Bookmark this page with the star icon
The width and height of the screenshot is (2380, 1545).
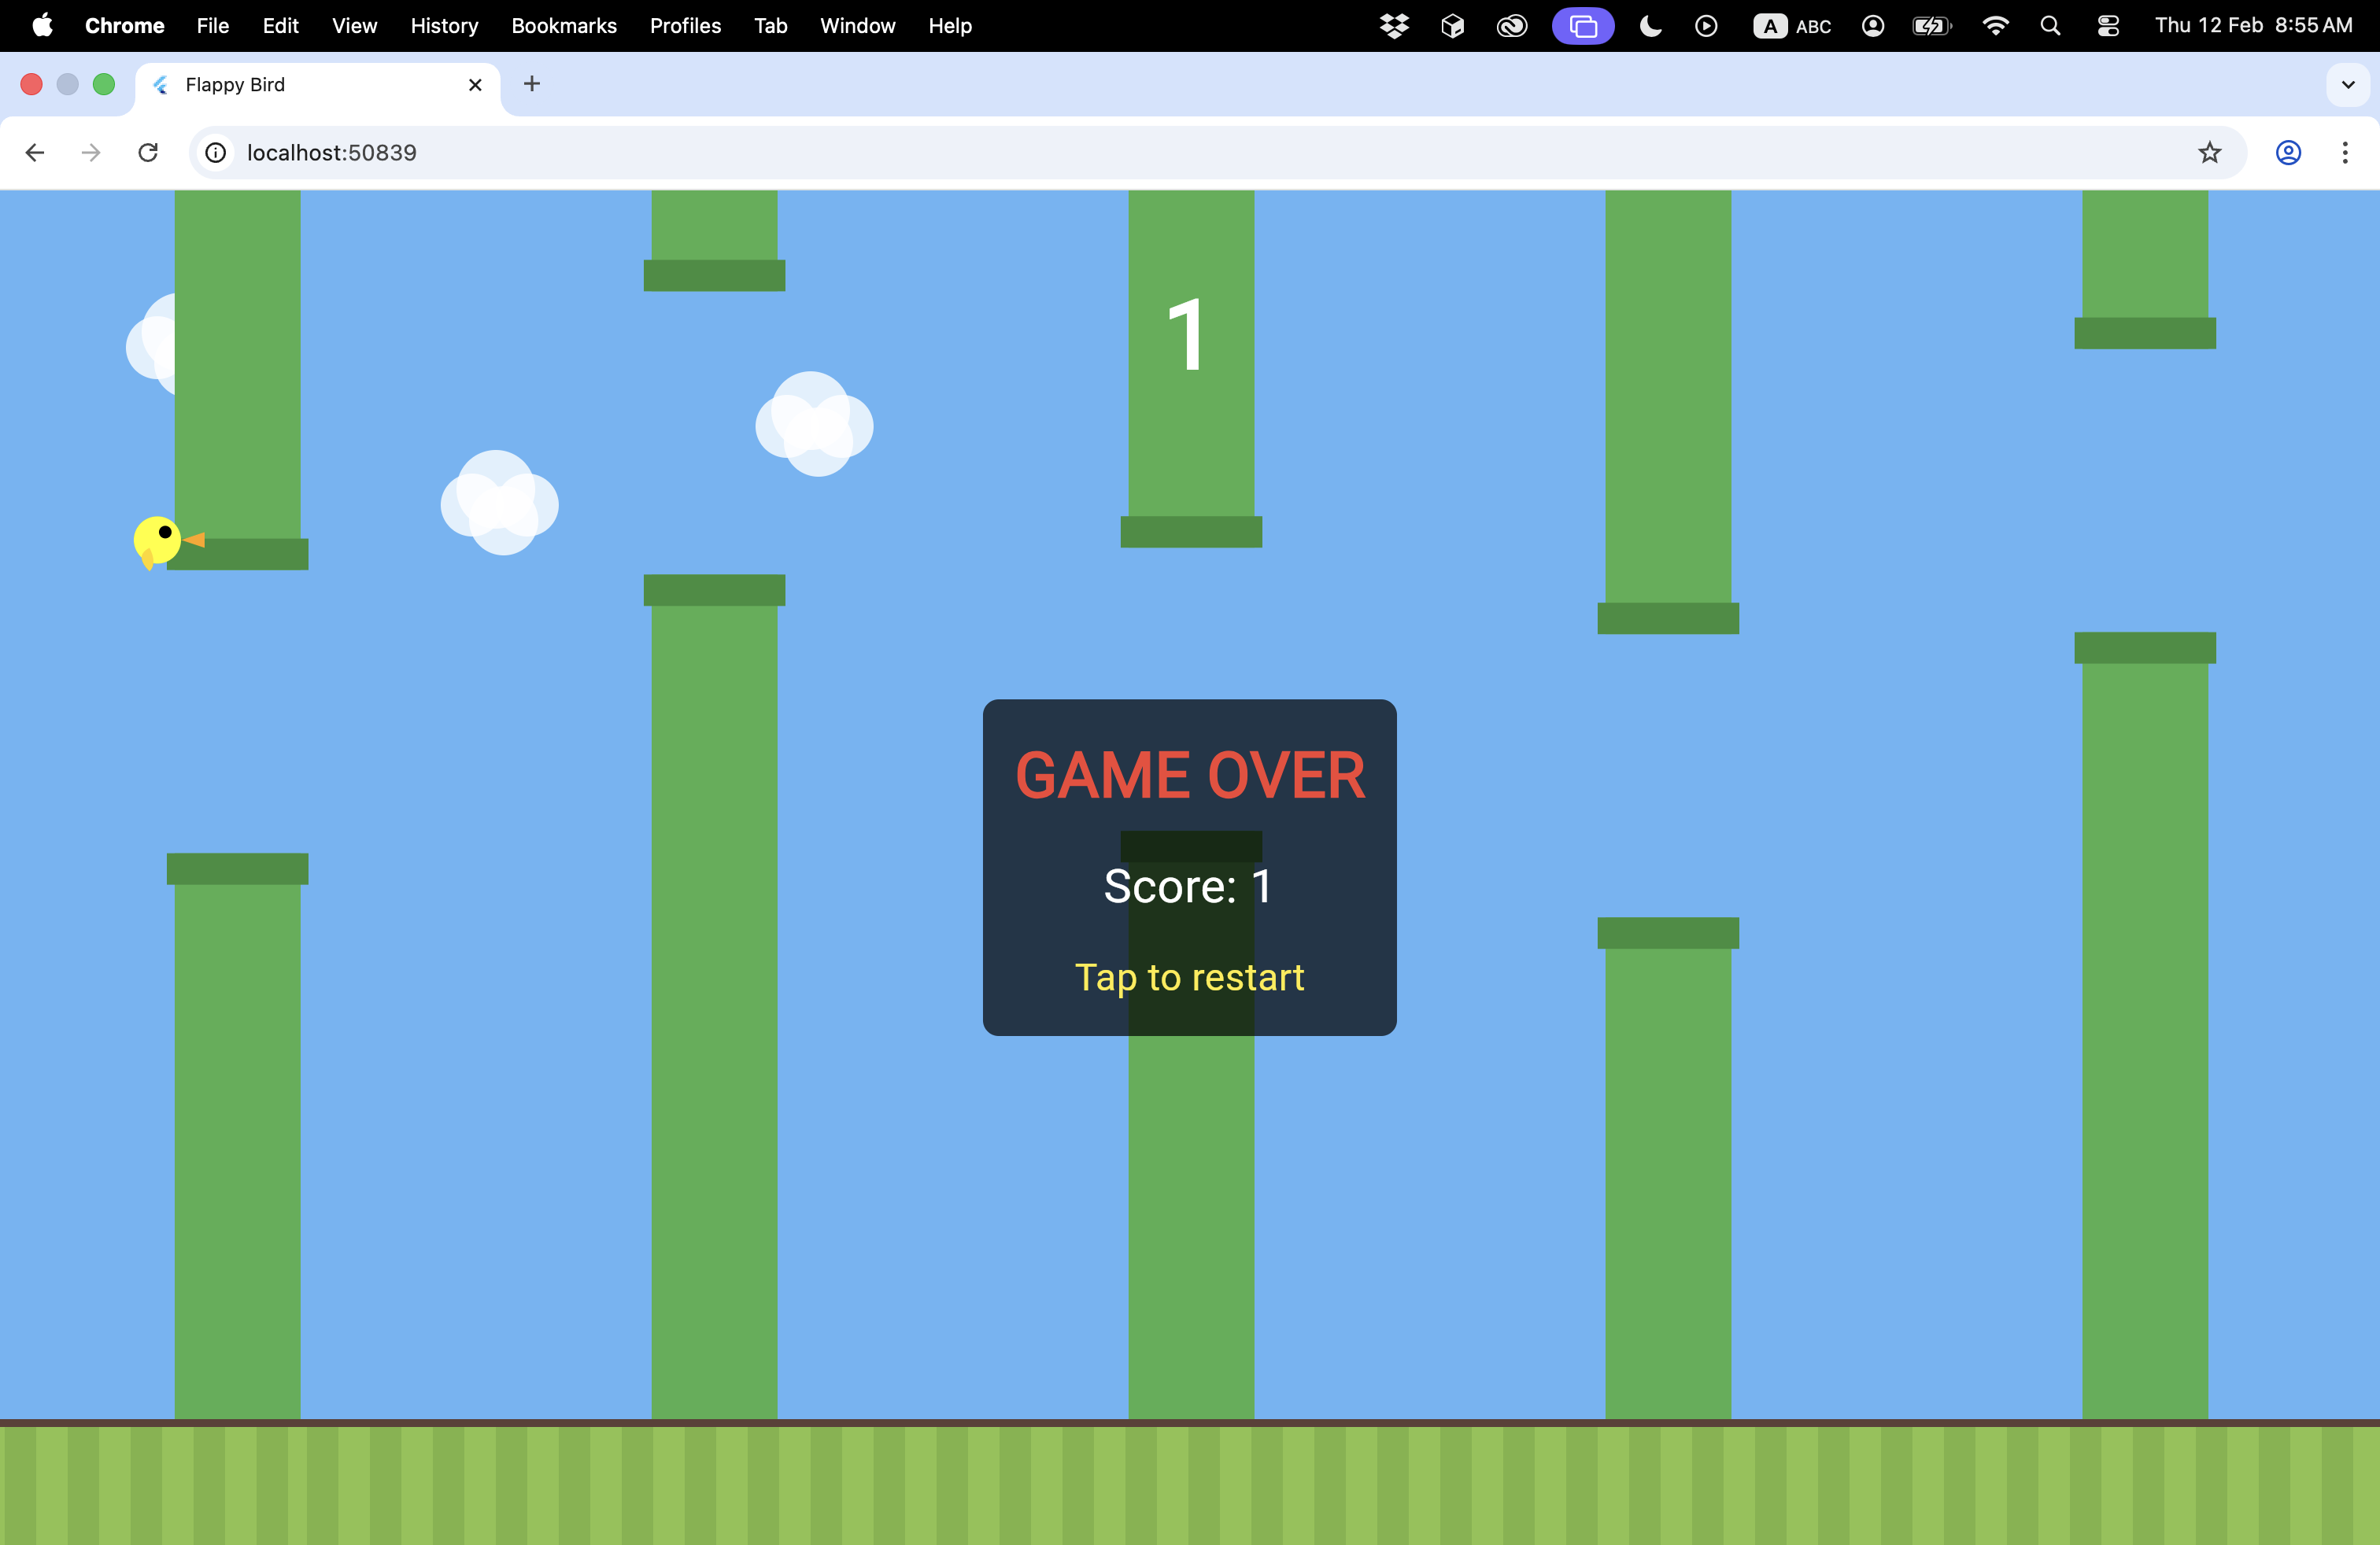[x=2209, y=152]
